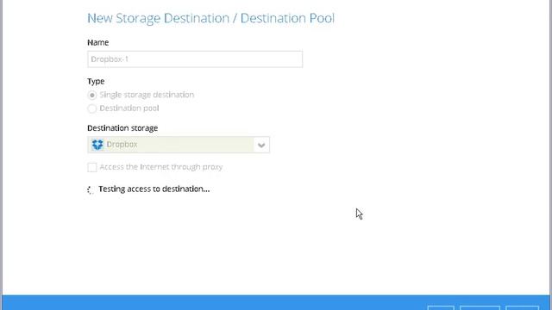Click the 'Name' label
552x310 pixels.
pyautogui.click(x=97, y=42)
